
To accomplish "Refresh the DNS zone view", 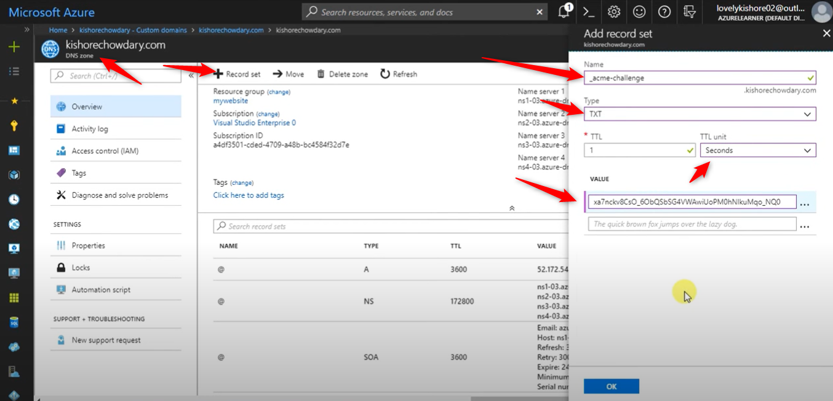I will tap(399, 74).
